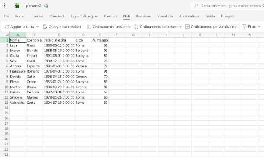Select the cell with Bianchi
The height and width of the screenshot is (157, 264).
(x=34, y=51)
